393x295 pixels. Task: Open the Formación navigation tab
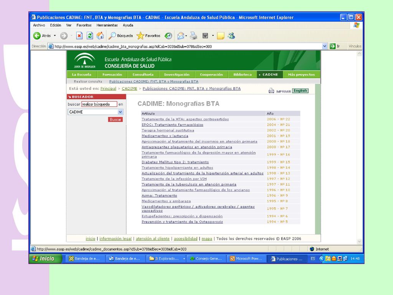[x=112, y=75]
